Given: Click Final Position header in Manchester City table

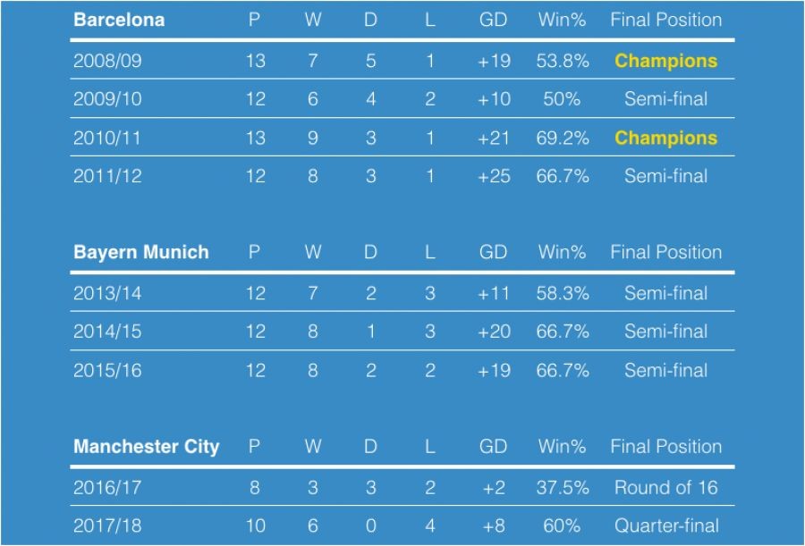Looking at the screenshot, I should coord(665,447).
